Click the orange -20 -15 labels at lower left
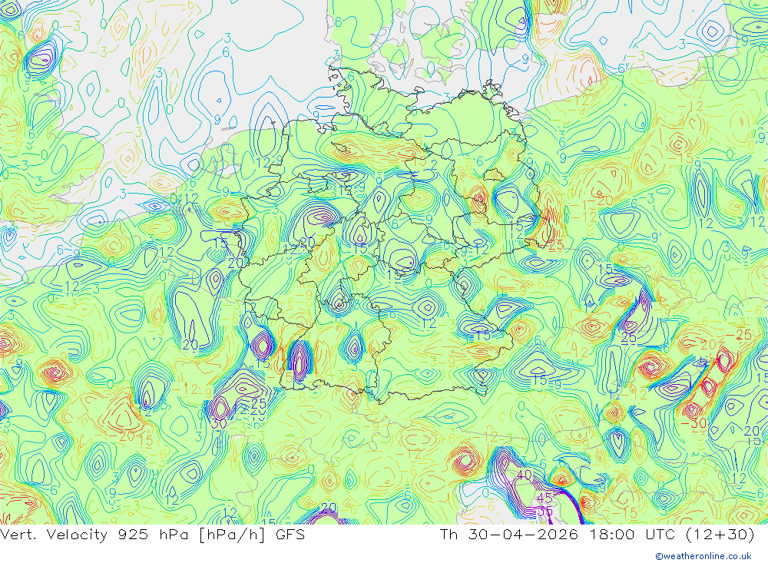 pos(130,438)
